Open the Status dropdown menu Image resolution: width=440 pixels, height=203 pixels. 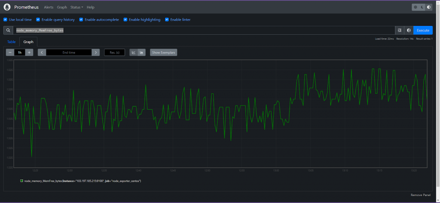coord(76,7)
